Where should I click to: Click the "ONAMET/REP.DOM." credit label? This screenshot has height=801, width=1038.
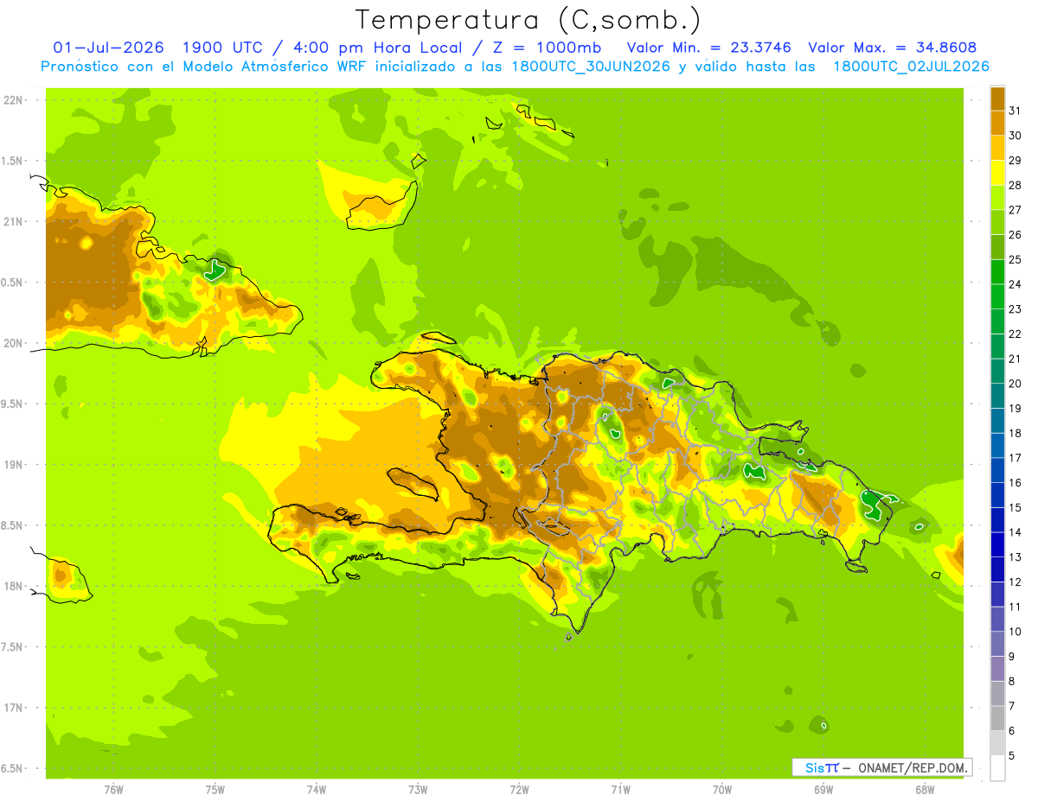click(913, 767)
